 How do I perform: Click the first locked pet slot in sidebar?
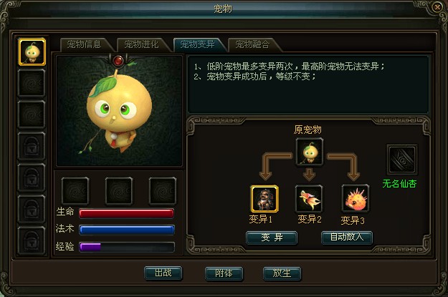click(32, 146)
